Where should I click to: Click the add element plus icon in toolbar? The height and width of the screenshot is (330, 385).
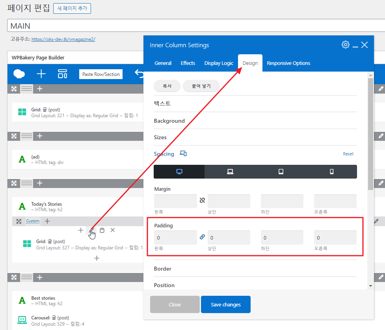pos(41,74)
